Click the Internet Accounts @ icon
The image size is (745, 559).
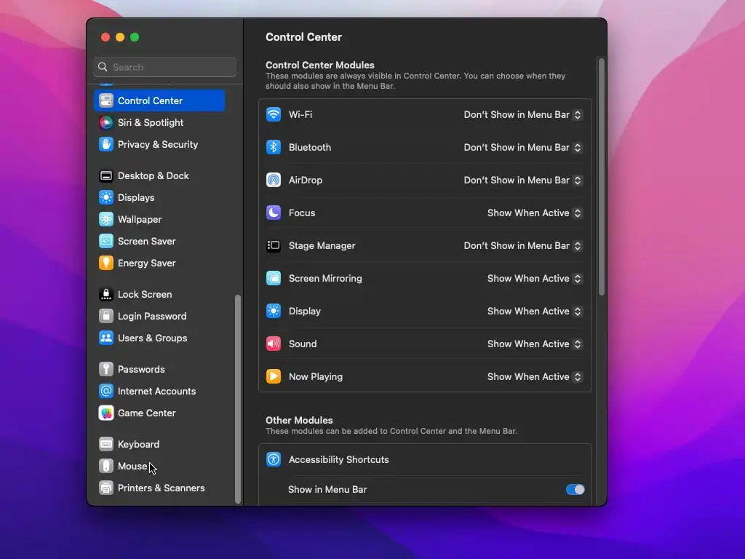[106, 391]
